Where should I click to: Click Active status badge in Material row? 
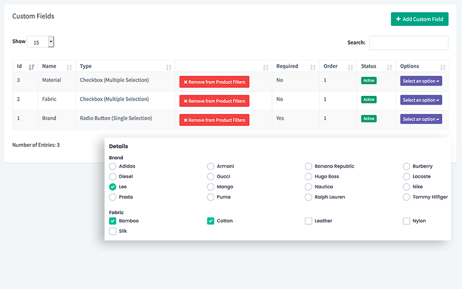368,80
